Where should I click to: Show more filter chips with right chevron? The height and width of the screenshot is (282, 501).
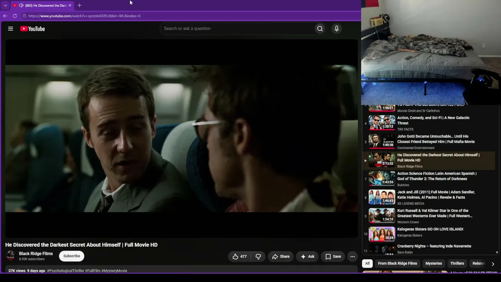(x=493, y=264)
